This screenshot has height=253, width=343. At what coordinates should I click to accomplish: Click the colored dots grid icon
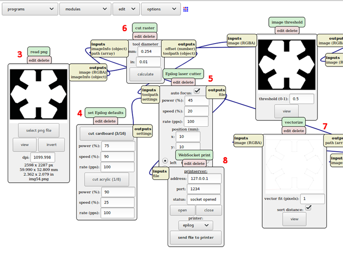coord(186,9)
